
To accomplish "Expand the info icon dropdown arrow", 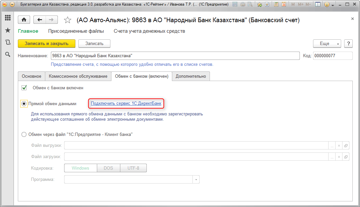I will (x=333, y=5).
